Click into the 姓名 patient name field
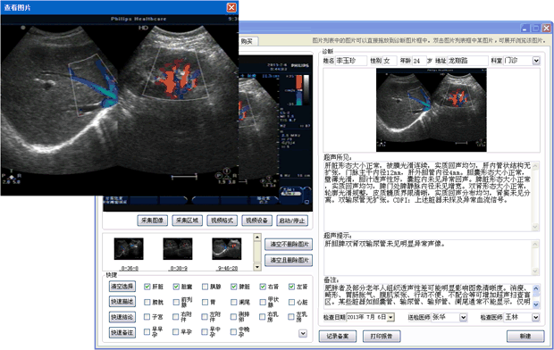554x350 pixels. [350, 61]
